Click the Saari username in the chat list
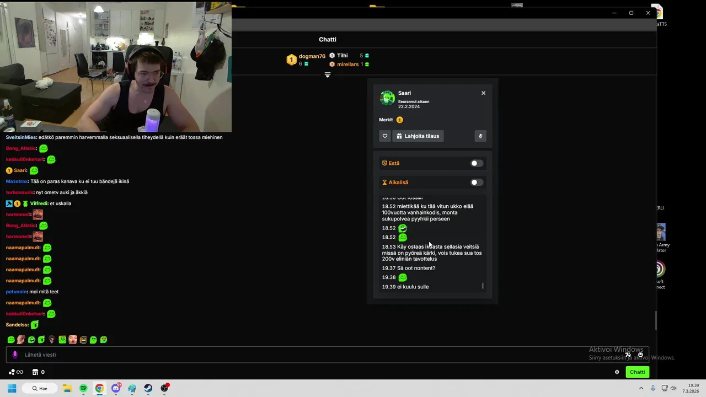This screenshot has width=706, height=397. (20, 170)
